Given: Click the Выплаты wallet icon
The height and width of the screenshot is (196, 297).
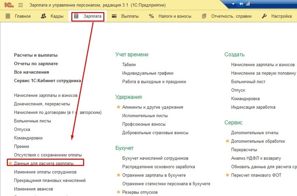Looking at the screenshot, I should click(x=114, y=16).
